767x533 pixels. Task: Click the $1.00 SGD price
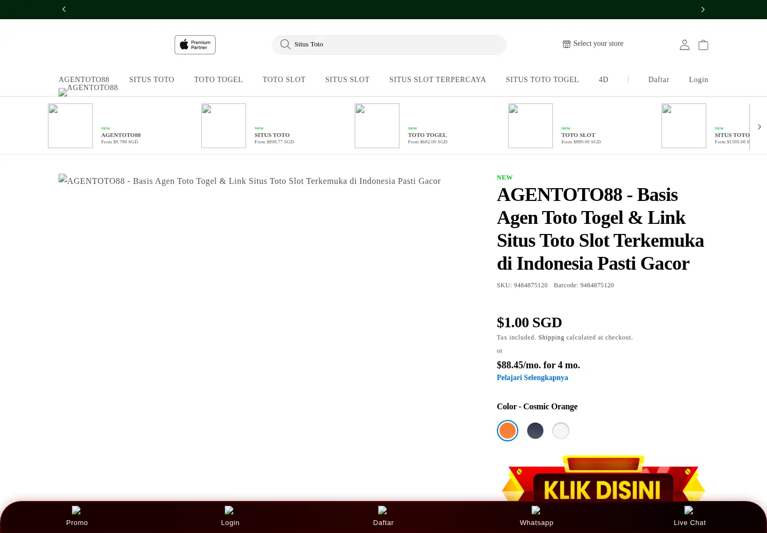click(x=529, y=322)
